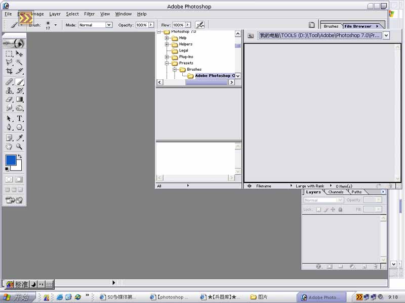Screen dimensions: 405x303
Task: Select the Healing Brush tool
Action: pos(9,82)
